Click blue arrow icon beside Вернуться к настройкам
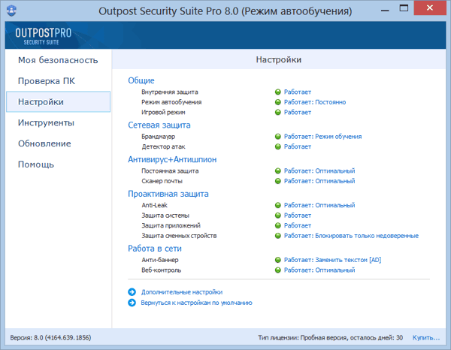 tap(133, 303)
